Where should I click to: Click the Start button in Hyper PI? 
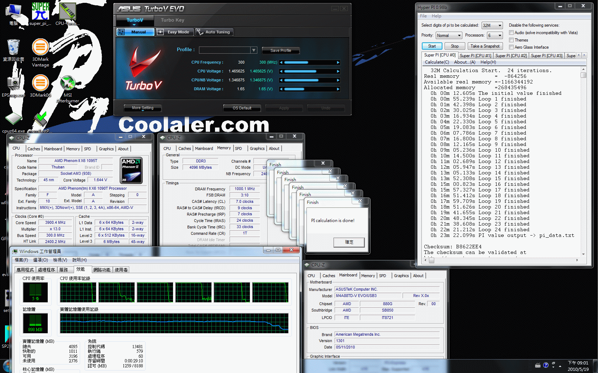432,46
